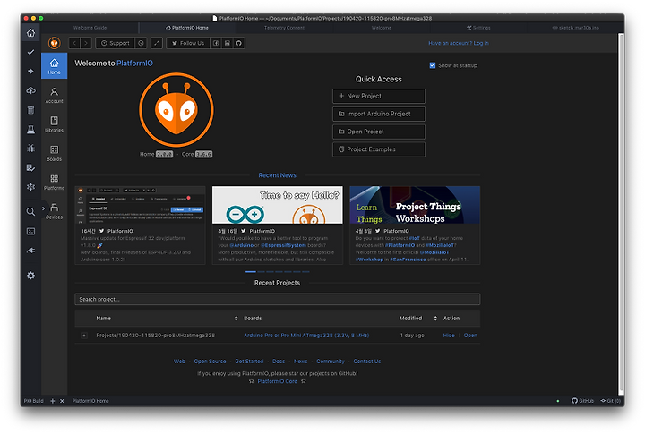This screenshot has height=434, width=645.
Task: Click the PlatformIO link in welcome heading
Action: click(134, 64)
